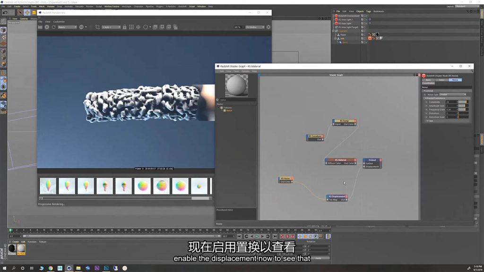The height and width of the screenshot is (272, 484).
Task: Collapse the Textures tree in the Nodes list
Action: click(x=218, y=108)
